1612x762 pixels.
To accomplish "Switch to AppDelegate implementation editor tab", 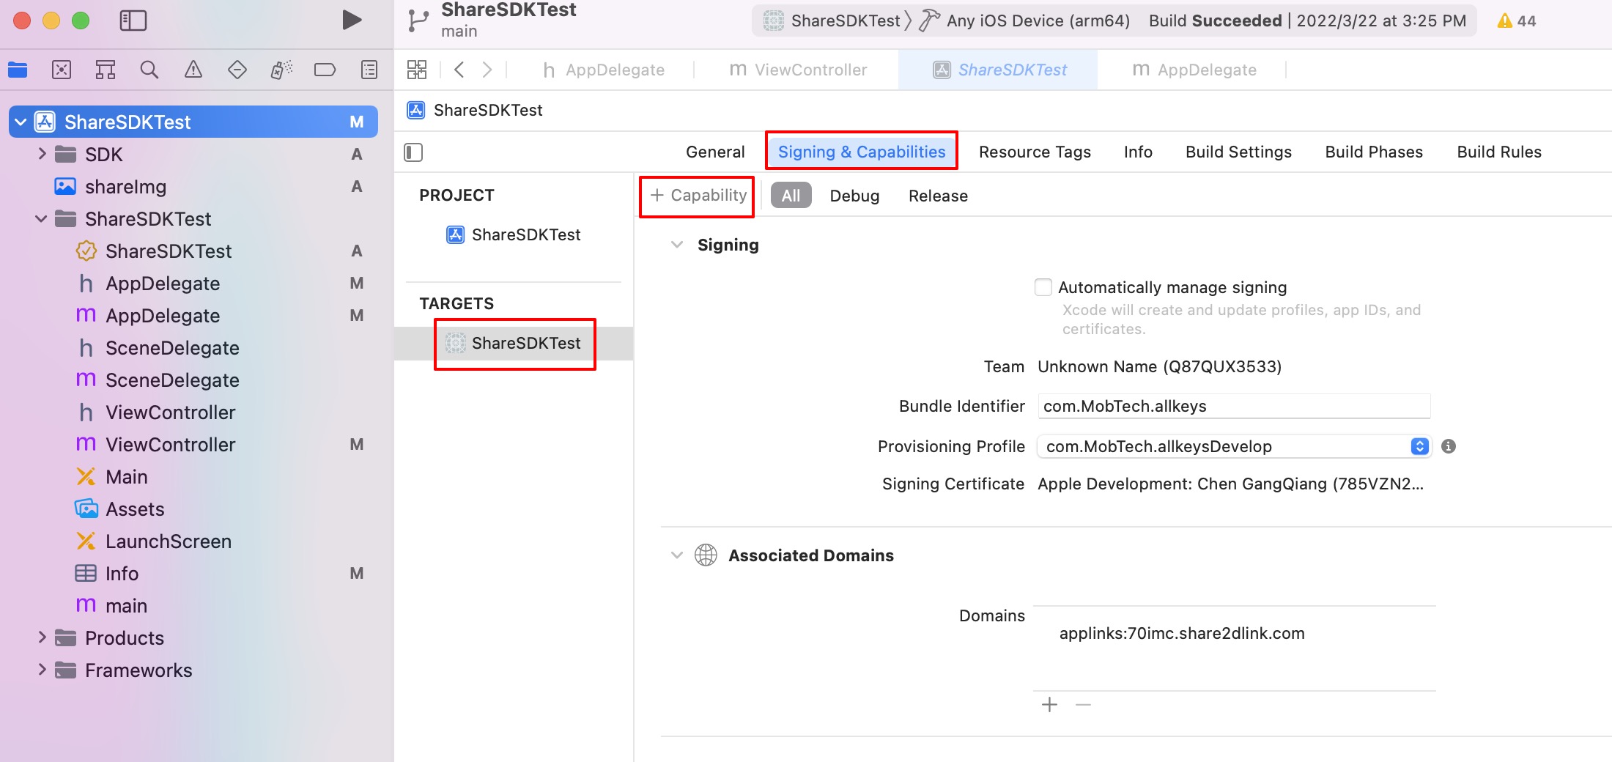I will coord(1194,70).
